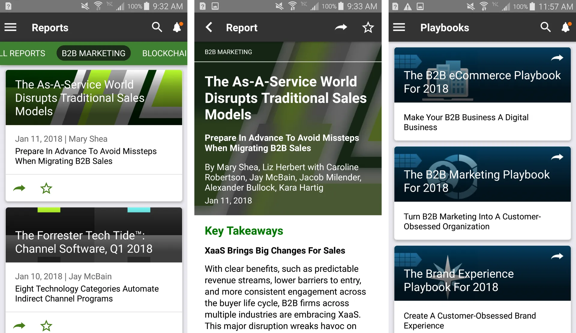Share the Brand Experience Playbook

tap(557, 256)
